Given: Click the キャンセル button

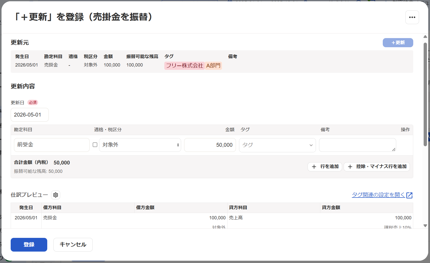Looking at the screenshot, I should [x=73, y=245].
